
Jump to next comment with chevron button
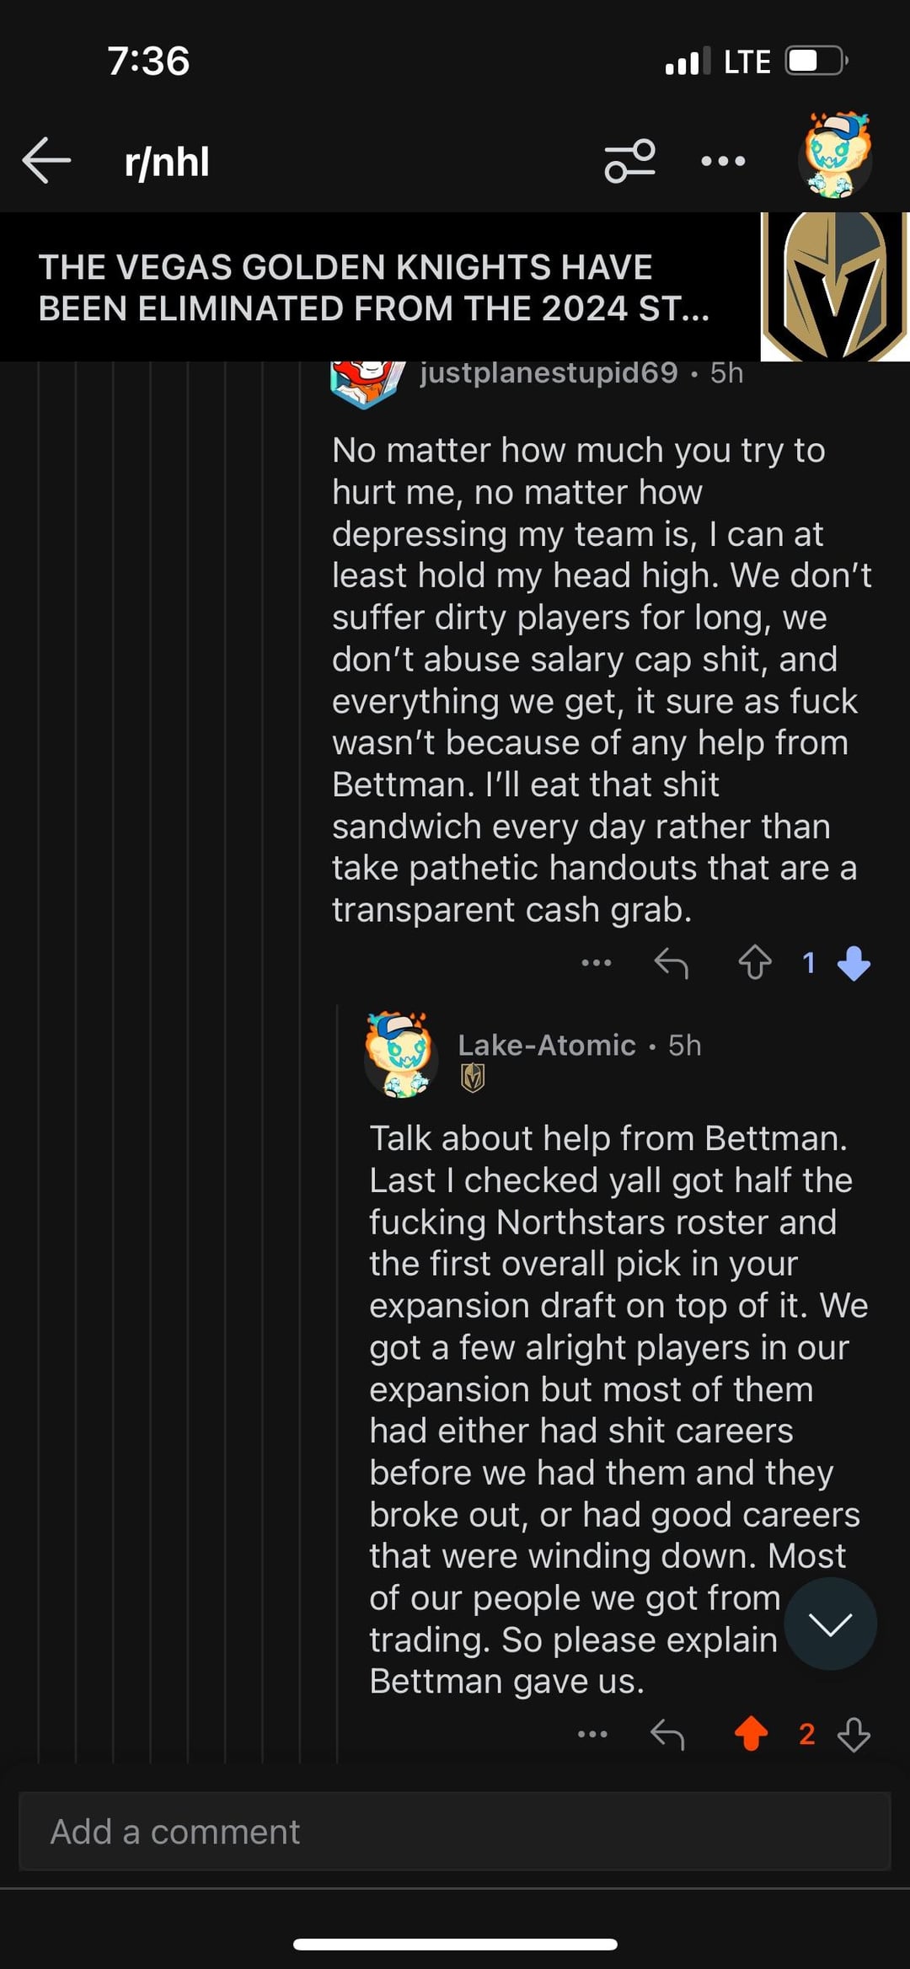(x=830, y=1624)
